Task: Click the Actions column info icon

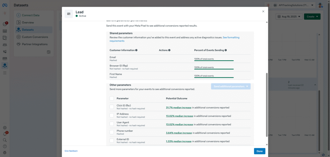Action: (x=170, y=50)
